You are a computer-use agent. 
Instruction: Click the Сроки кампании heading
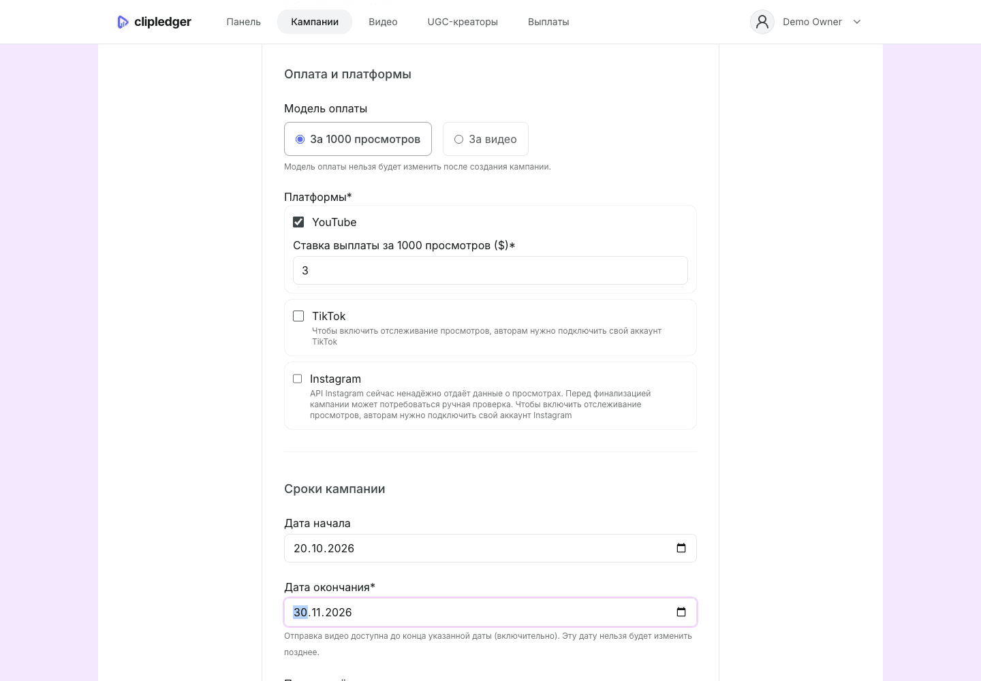(x=334, y=489)
